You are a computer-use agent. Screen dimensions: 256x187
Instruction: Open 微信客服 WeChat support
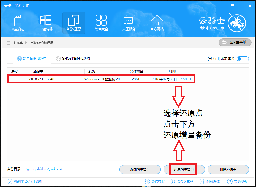tap(155, 182)
